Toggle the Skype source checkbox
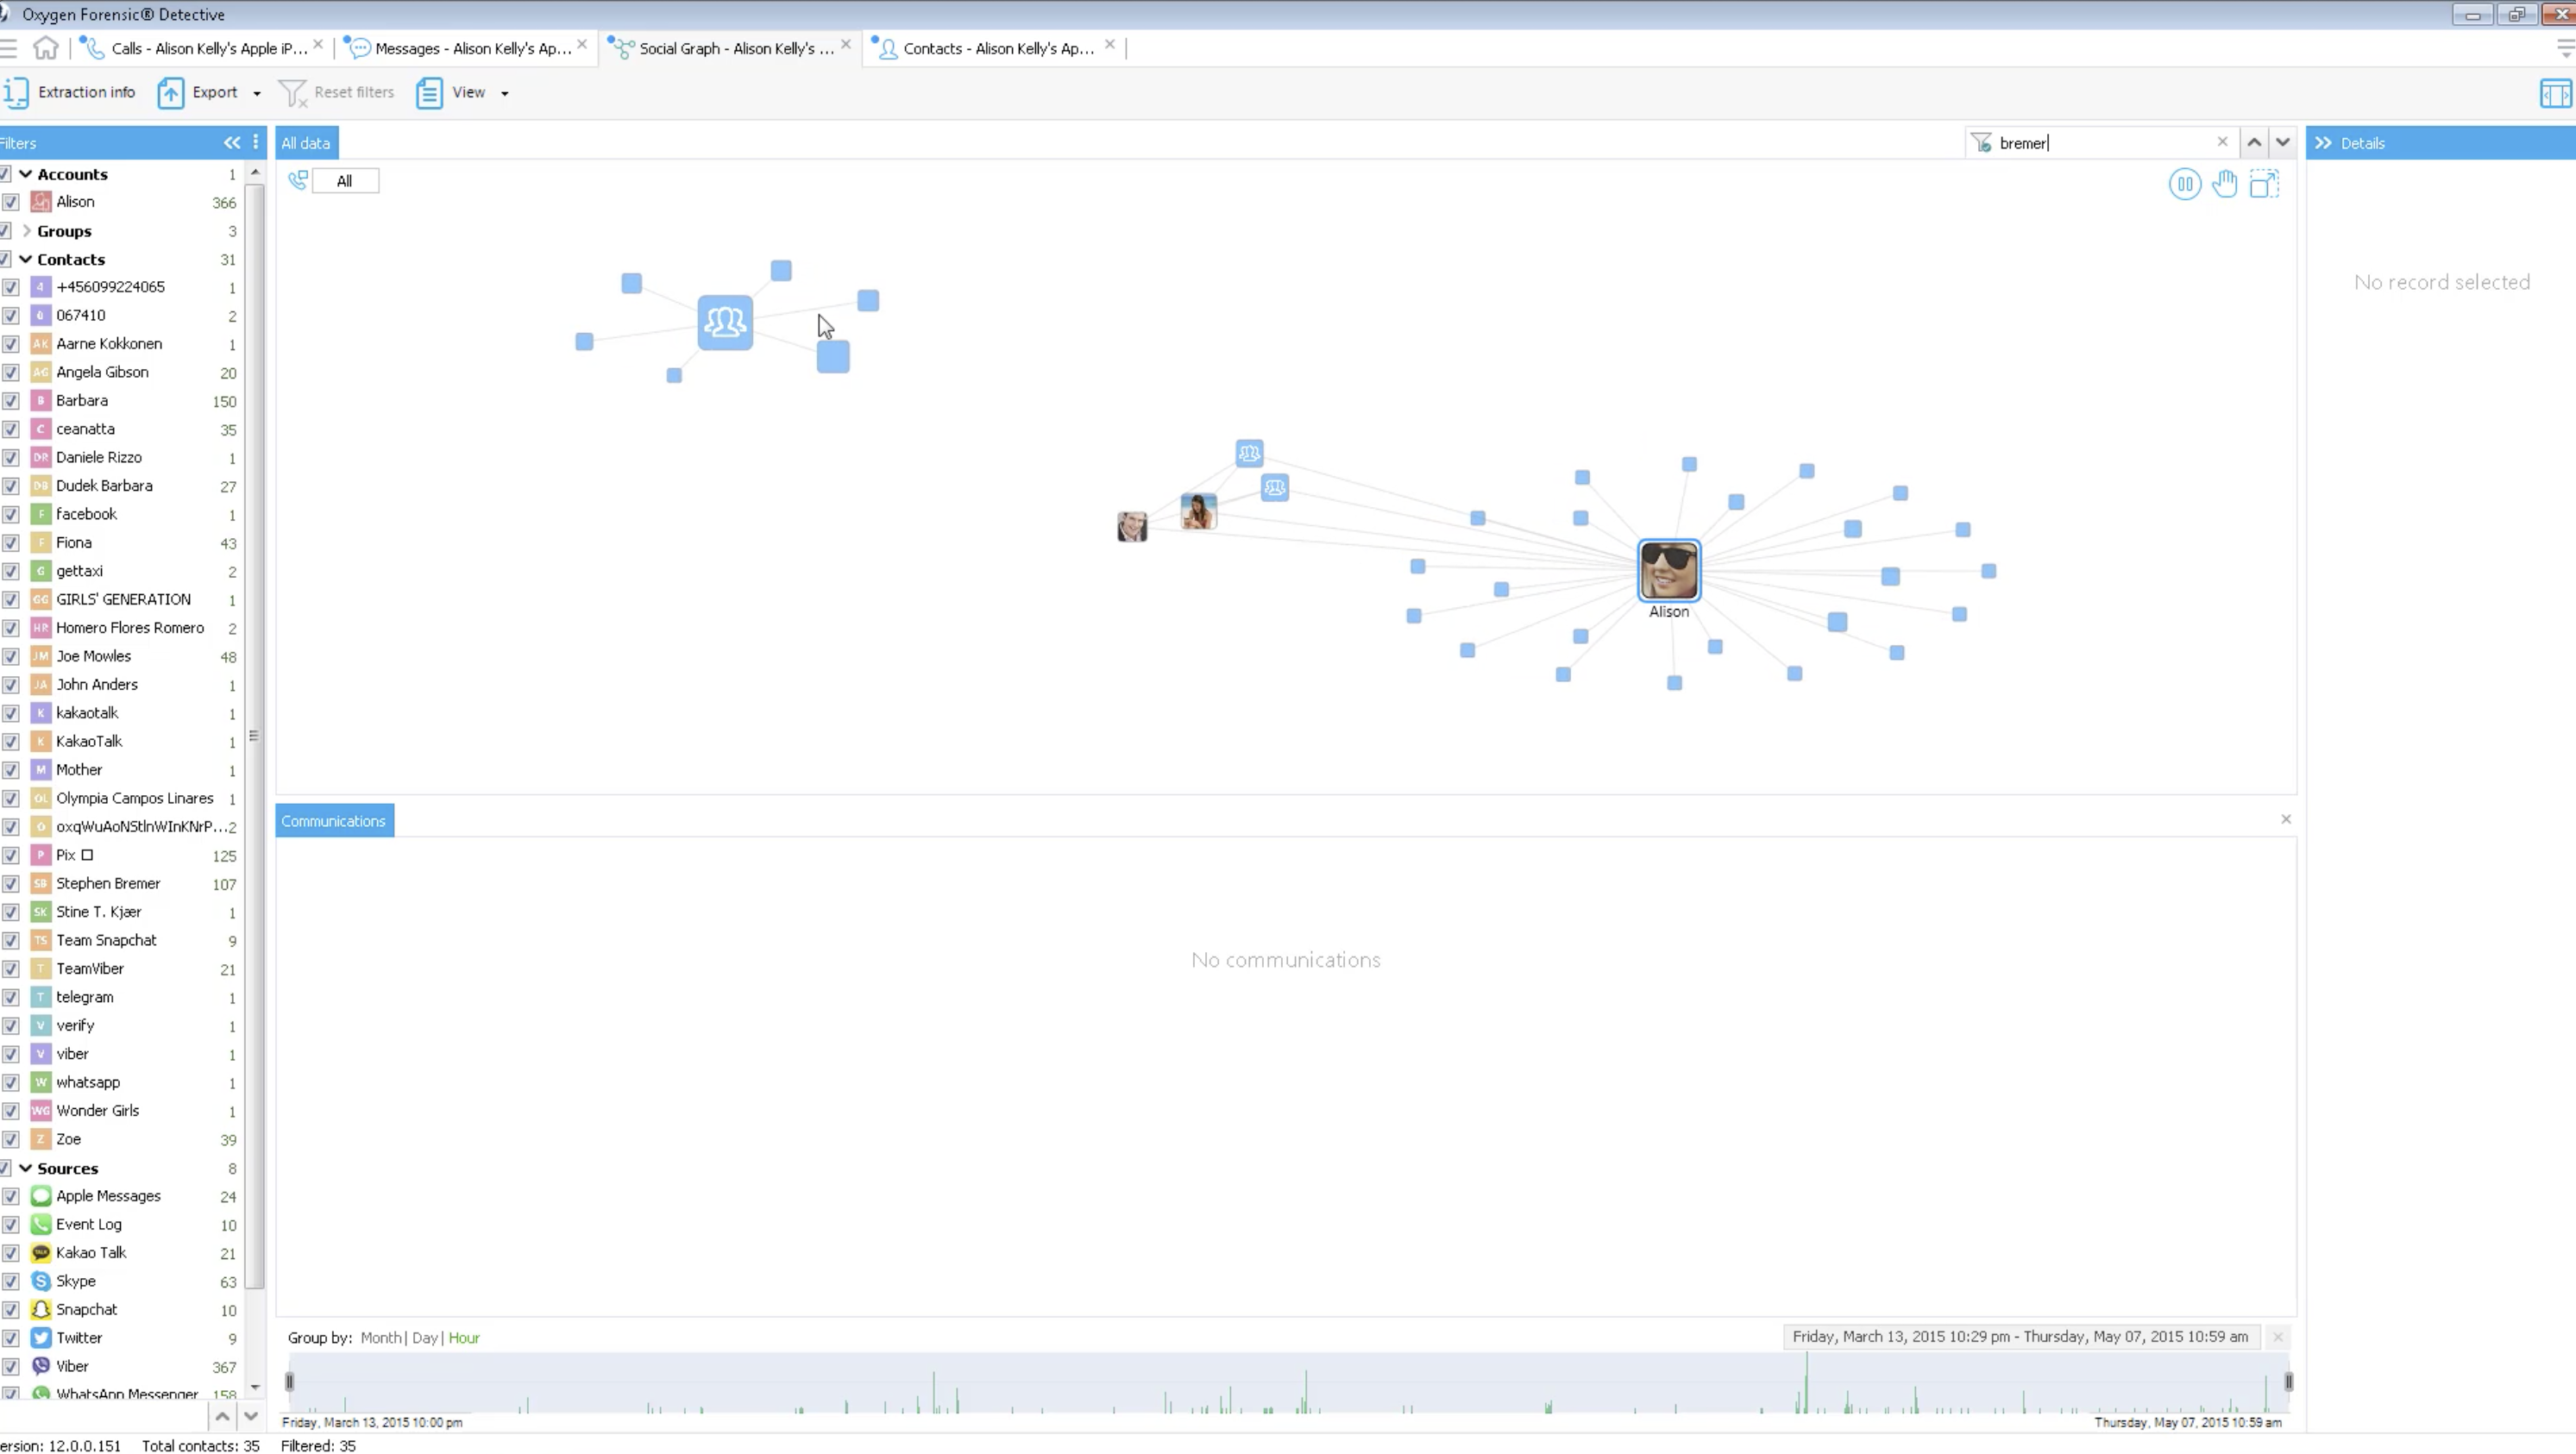 [x=11, y=1281]
